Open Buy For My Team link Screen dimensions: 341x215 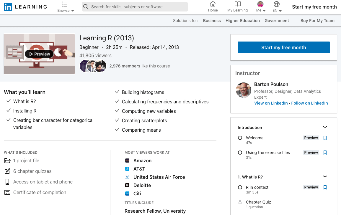[x=317, y=21]
